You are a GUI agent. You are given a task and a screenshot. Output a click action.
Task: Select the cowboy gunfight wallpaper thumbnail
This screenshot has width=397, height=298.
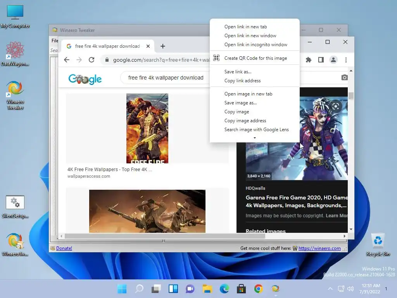(x=147, y=211)
